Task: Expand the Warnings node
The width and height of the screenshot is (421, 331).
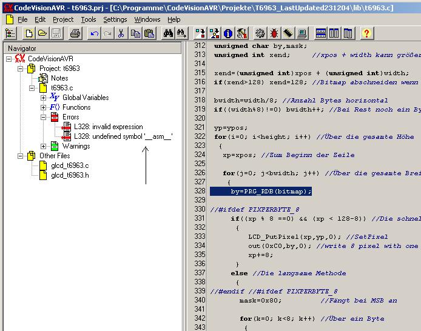Action: tap(43, 146)
